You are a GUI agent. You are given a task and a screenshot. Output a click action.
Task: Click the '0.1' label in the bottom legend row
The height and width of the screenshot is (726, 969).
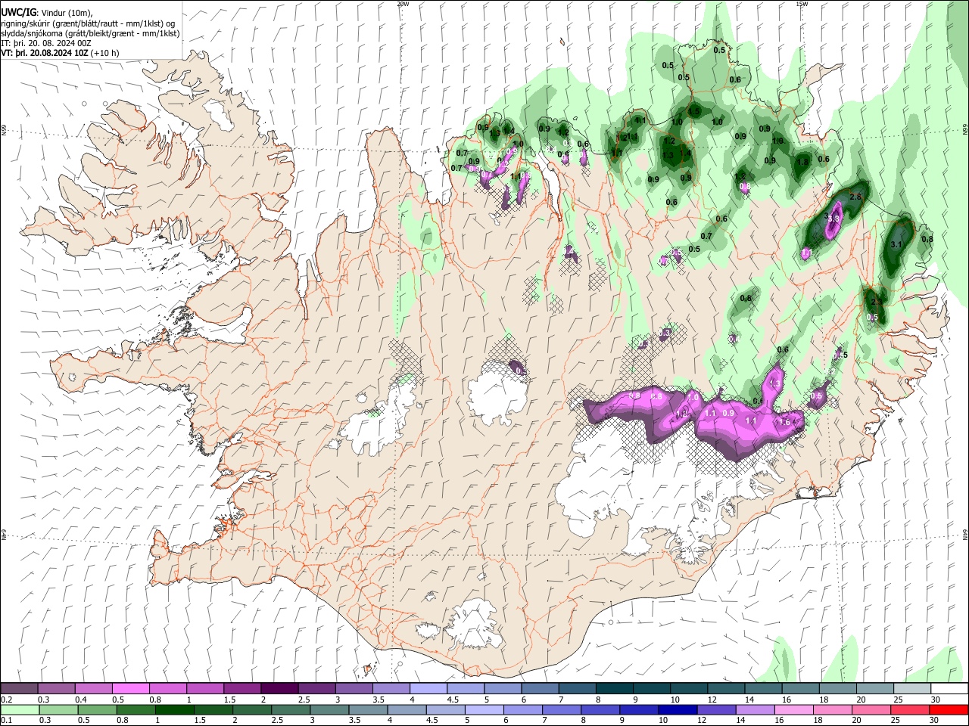[x=7, y=720]
